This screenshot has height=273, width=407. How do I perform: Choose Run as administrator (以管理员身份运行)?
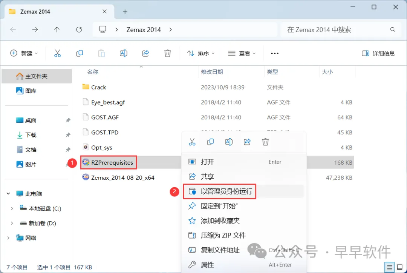click(x=243, y=191)
